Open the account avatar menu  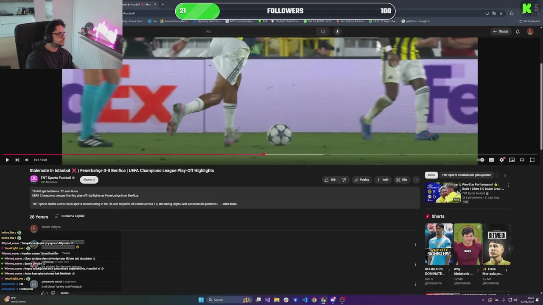530,31
